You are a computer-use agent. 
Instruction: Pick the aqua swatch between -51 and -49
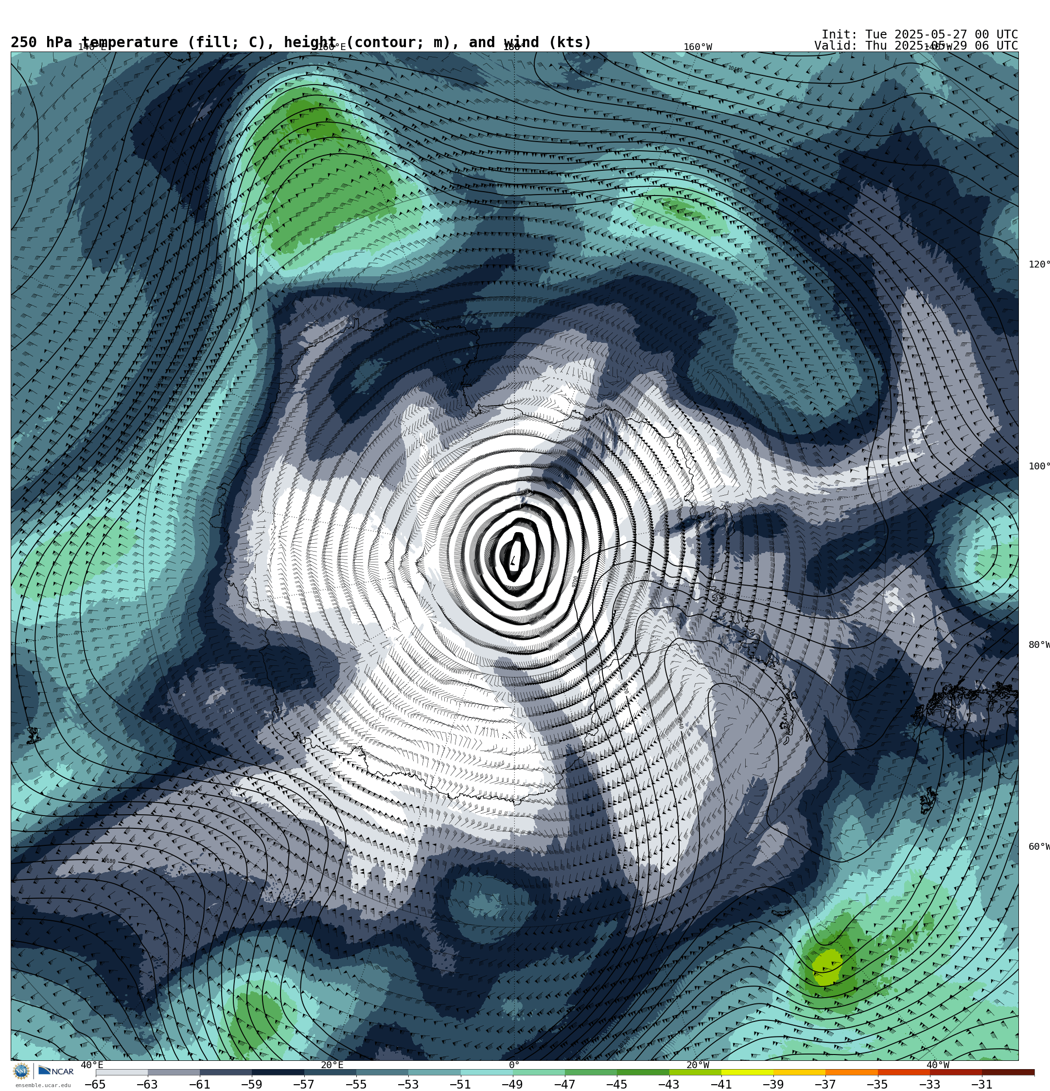(x=487, y=1072)
